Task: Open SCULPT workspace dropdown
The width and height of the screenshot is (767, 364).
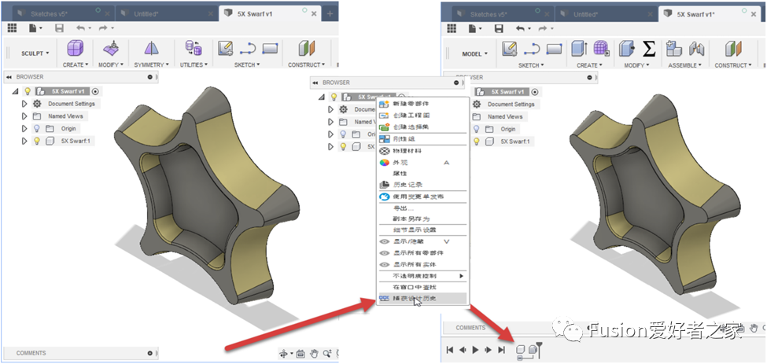Action: [35, 53]
